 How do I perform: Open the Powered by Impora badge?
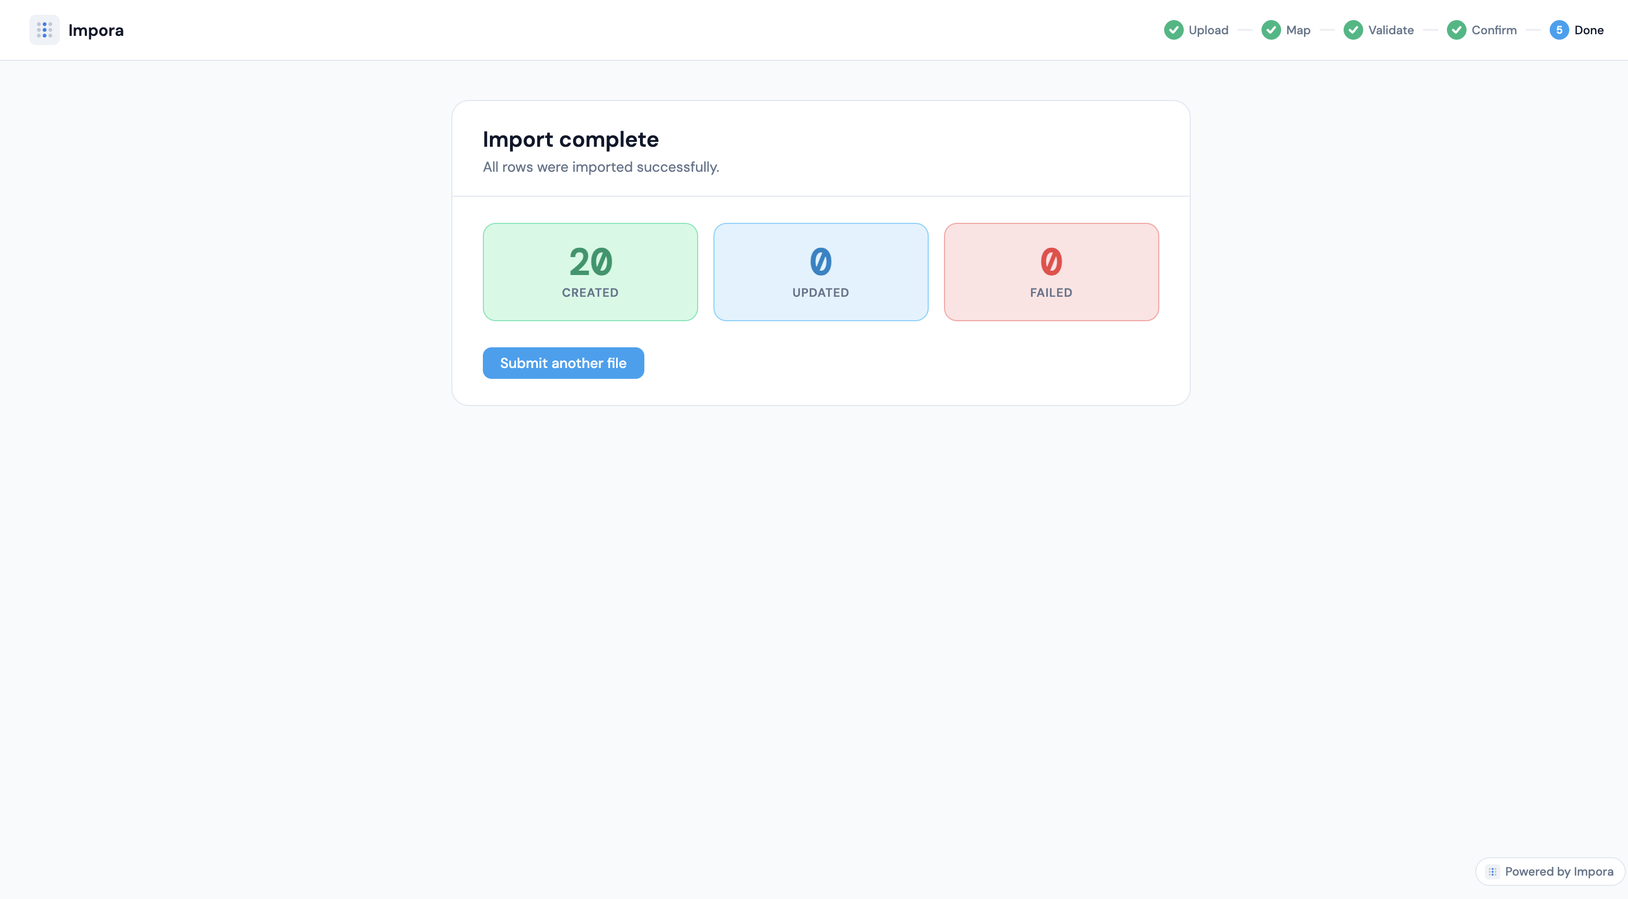[1550, 871]
